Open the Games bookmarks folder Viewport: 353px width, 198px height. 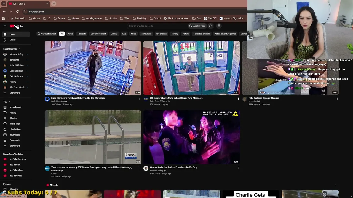click(x=34, y=18)
